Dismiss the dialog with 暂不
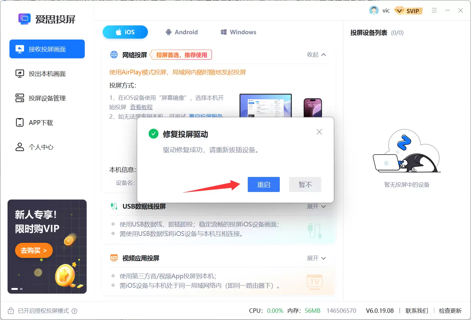The image size is (471, 320). pos(305,184)
